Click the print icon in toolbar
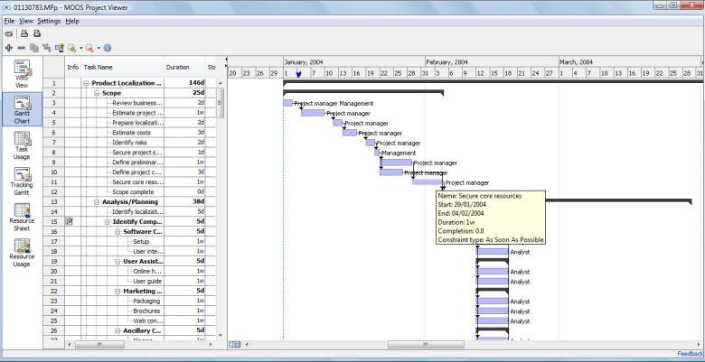The height and width of the screenshot is (362, 705). pos(23,32)
